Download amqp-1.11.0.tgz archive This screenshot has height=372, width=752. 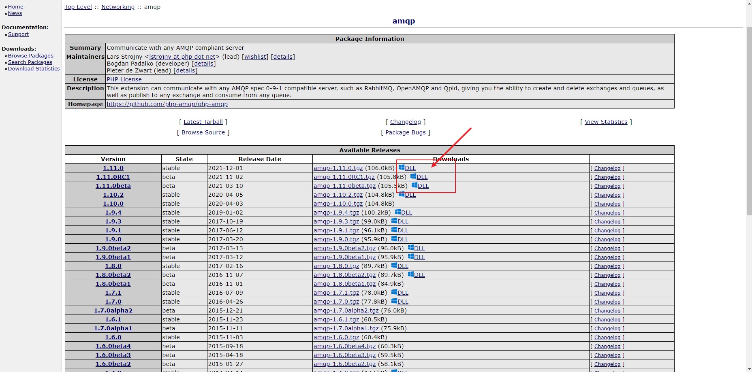(337, 168)
